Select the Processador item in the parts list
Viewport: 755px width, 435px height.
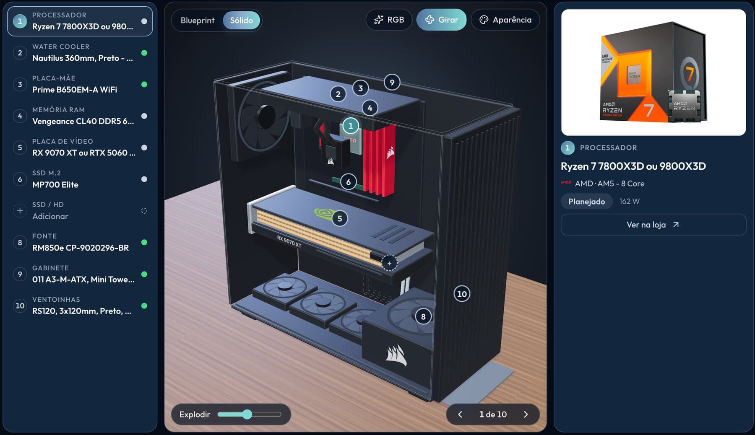[80, 21]
